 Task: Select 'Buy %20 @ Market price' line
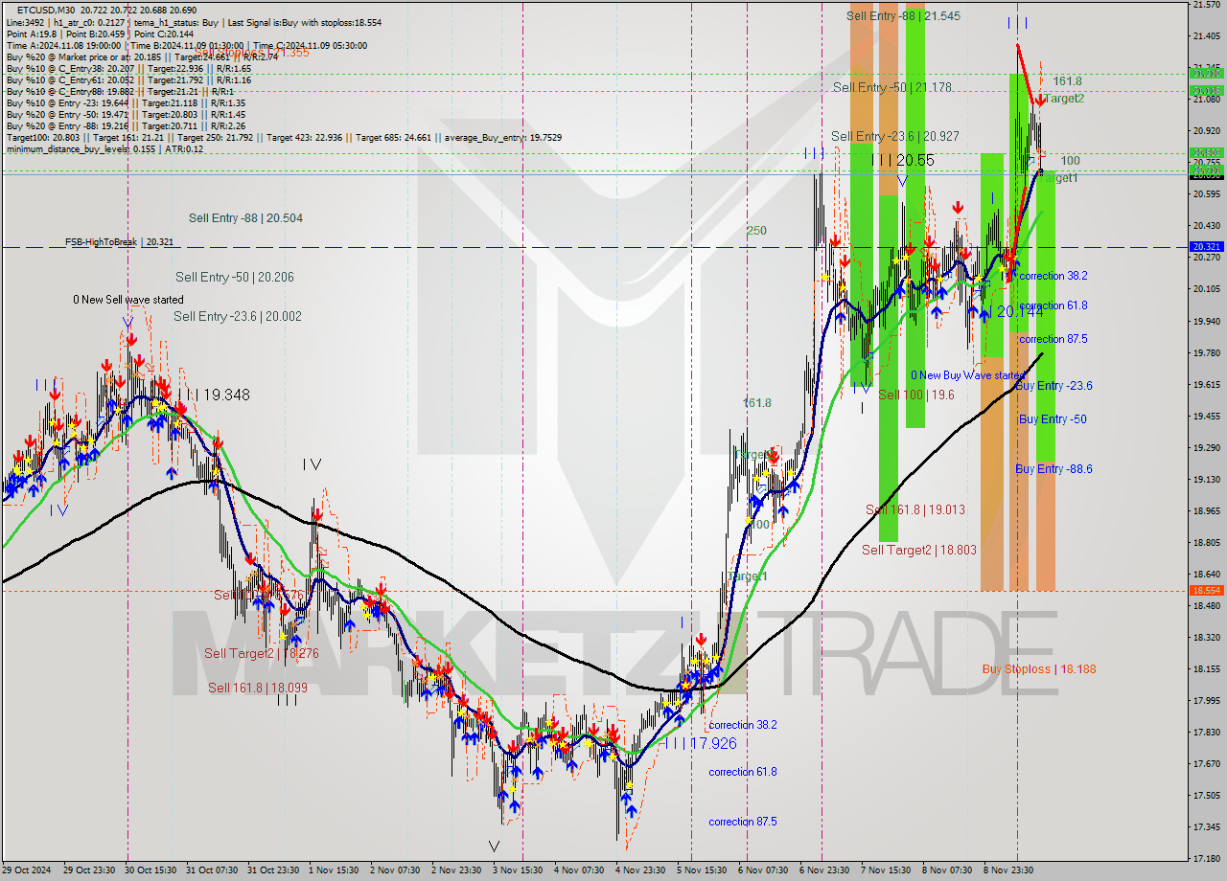142,56
